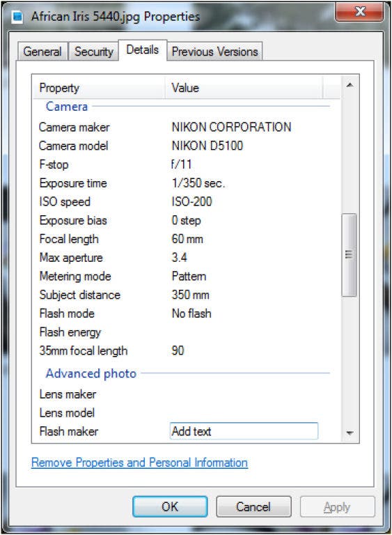Click the vertical scrollbar thumb
The image size is (392, 535).
[x=349, y=255]
